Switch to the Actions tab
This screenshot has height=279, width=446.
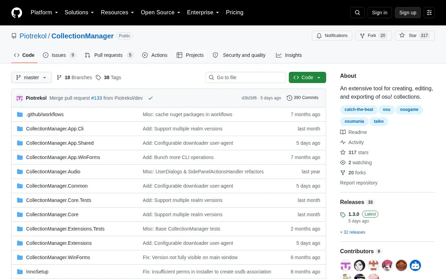click(x=155, y=55)
